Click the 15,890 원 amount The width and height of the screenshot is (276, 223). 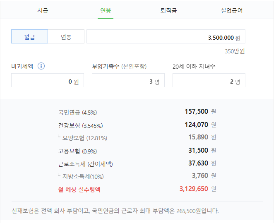[202, 137]
